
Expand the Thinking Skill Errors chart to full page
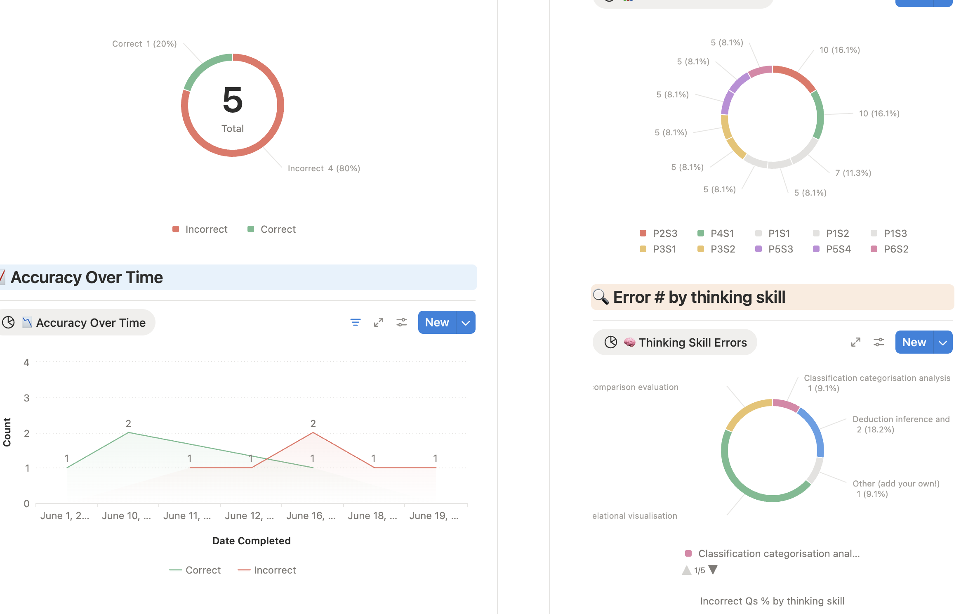tap(856, 342)
